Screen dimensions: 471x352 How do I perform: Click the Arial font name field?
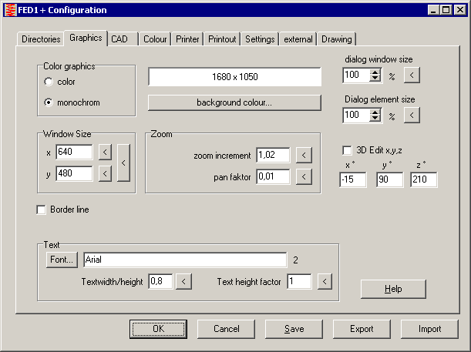coord(184,260)
